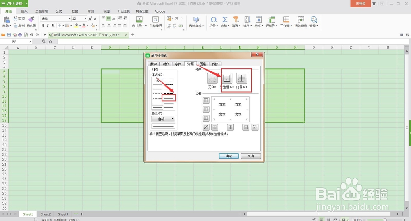The image size is (411, 221).
Task: Open the 工作表 worksheet dropdown
Action: pos(286,26)
